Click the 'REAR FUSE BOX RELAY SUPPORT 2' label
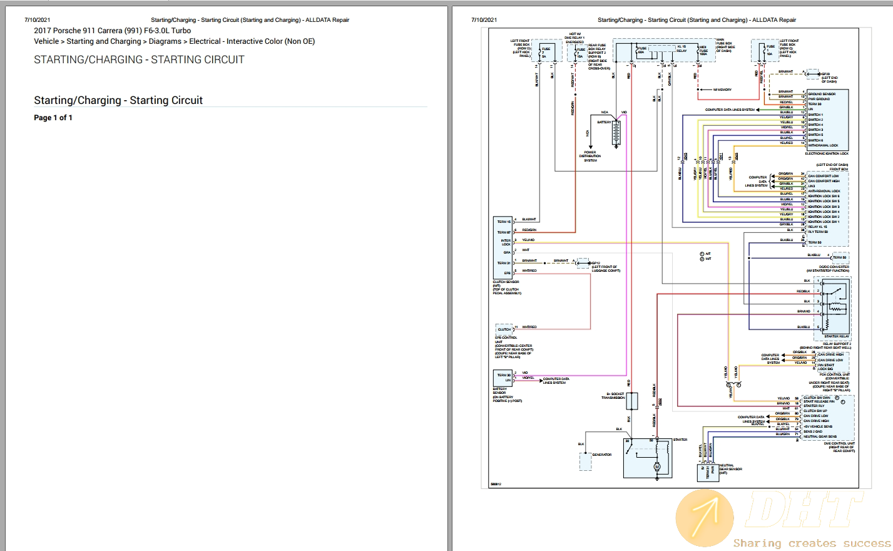 598,49
